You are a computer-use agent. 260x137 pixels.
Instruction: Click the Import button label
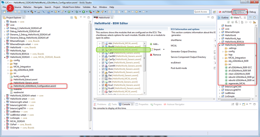pyautogui.click(x=157, y=49)
